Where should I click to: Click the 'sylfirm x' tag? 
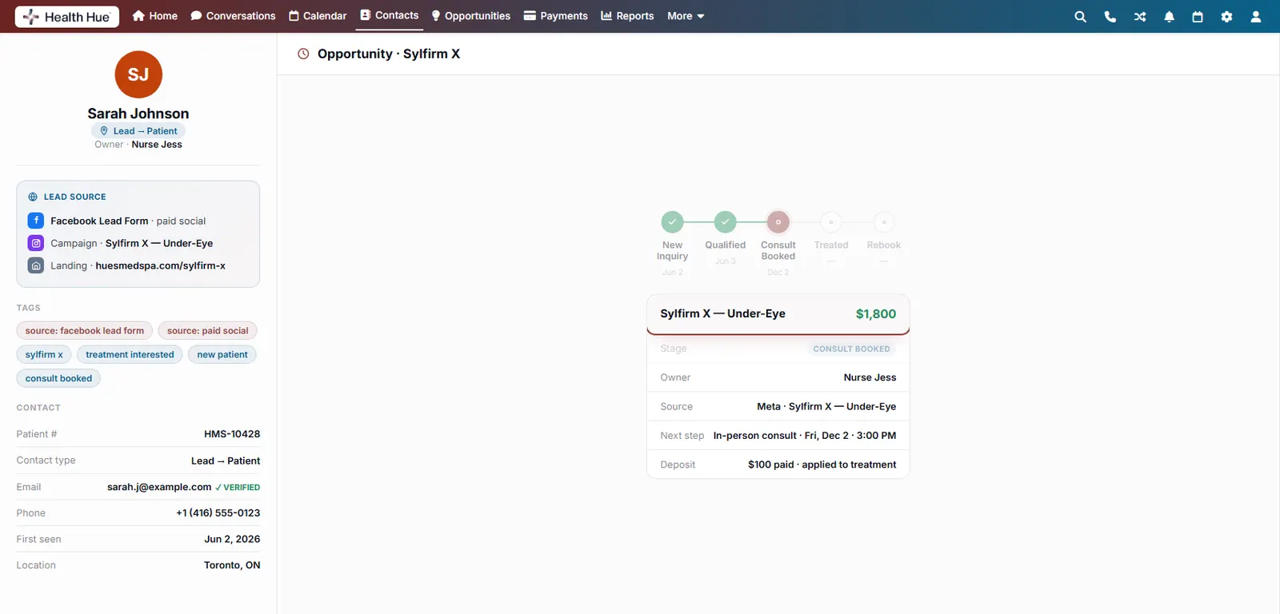coord(44,355)
